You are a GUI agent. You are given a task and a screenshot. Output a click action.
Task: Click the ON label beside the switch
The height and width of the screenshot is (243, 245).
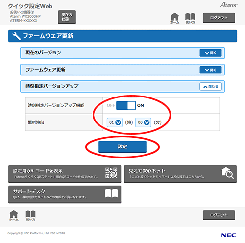(141, 105)
